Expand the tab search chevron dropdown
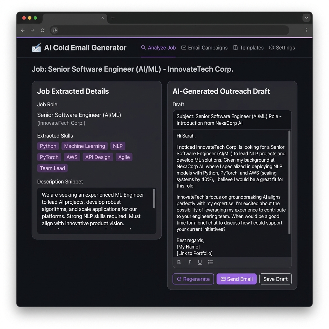 [x=306, y=18]
